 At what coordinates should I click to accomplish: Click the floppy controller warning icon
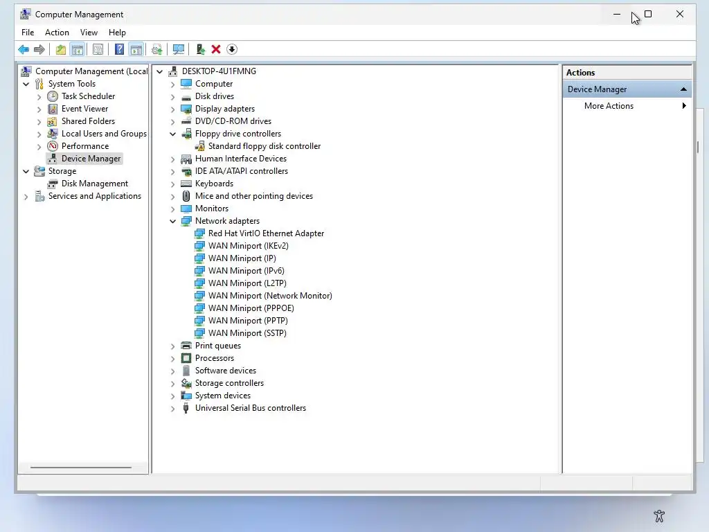199,146
